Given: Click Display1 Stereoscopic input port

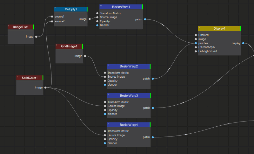Looking at the screenshot, I should 196,47.
